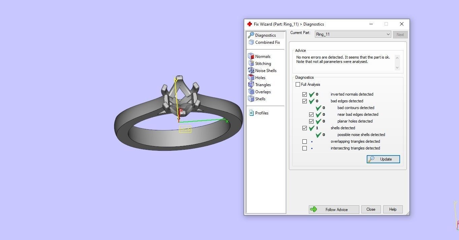The width and height of the screenshot is (459, 240).
Task: Toggle inverted normals detected checkbox
Action: (305, 94)
